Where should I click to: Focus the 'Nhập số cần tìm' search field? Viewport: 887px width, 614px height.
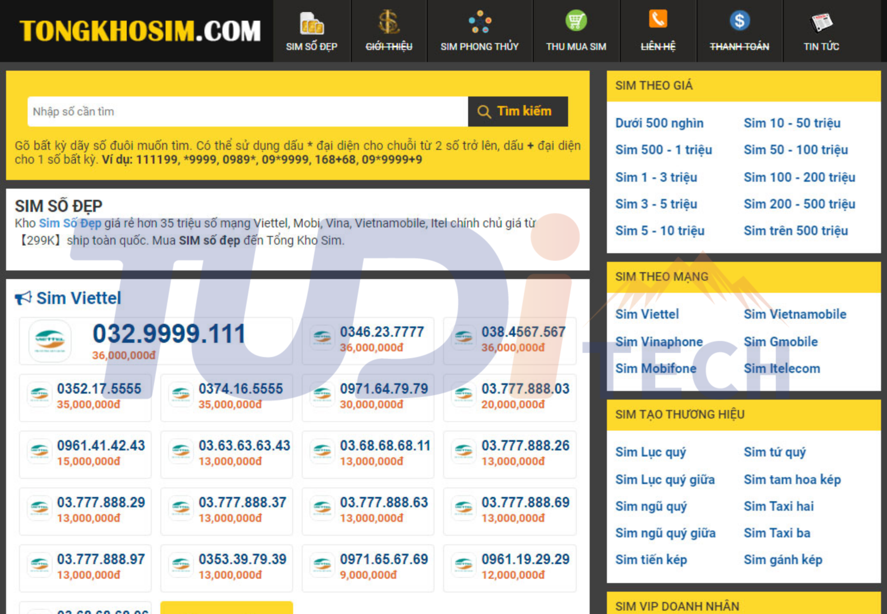[x=248, y=112]
